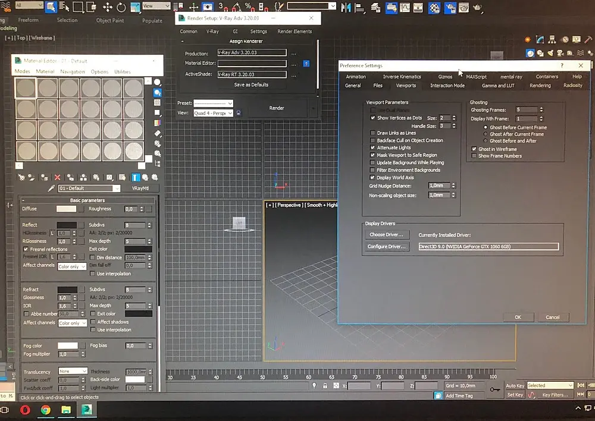Screen dimensions: 595x421
Task: Activate the Select and Move tool
Action: 107,7
